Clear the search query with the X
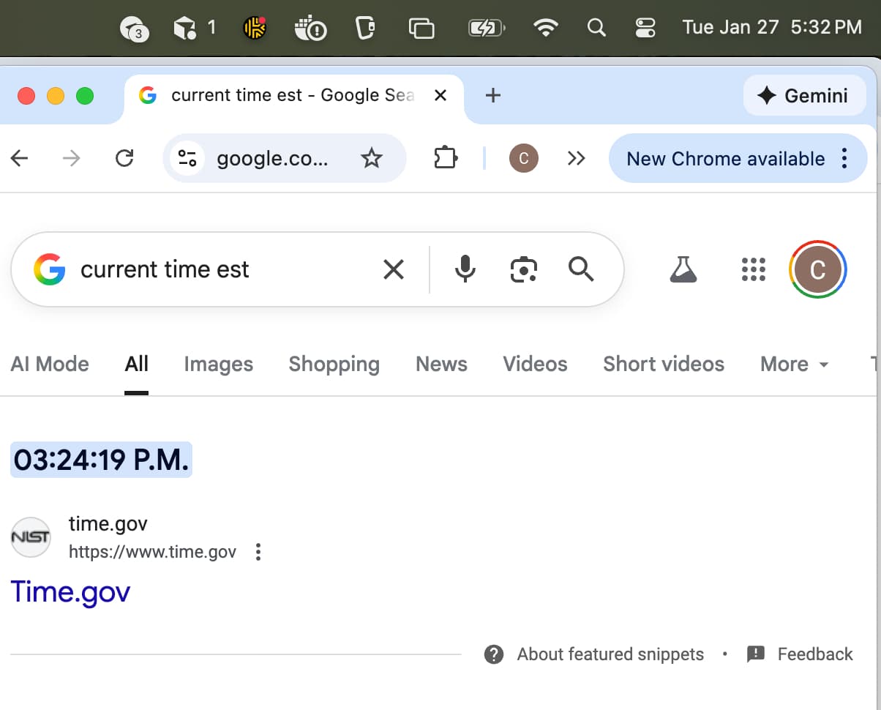Viewport: 881px width, 710px height. click(x=394, y=269)
